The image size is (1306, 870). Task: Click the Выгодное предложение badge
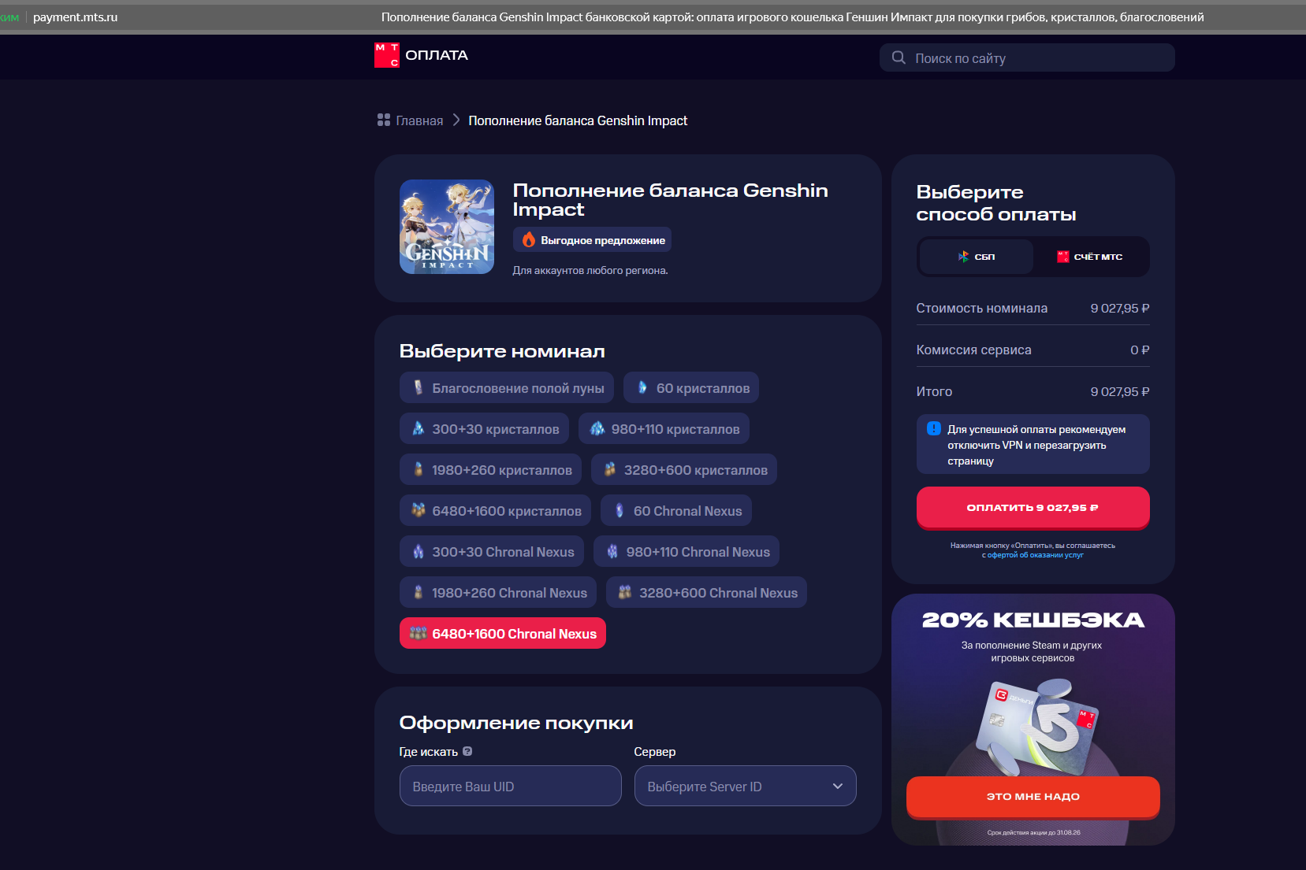click(592, 240)
